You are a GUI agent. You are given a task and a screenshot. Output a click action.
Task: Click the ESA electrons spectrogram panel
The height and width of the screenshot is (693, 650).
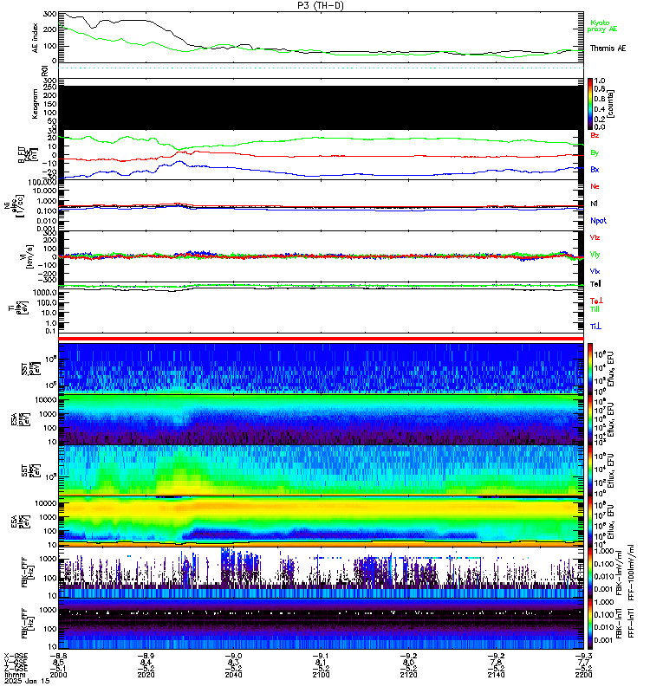pyautogui.click(x=321, y=522)
